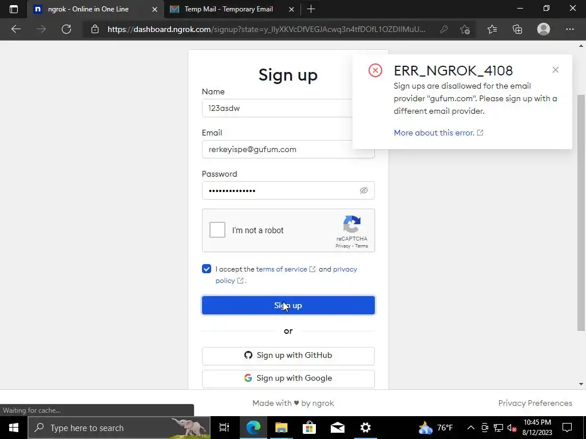The image size is (586, 439).
Task: Open the Collections icon
Action: (517, 29)
